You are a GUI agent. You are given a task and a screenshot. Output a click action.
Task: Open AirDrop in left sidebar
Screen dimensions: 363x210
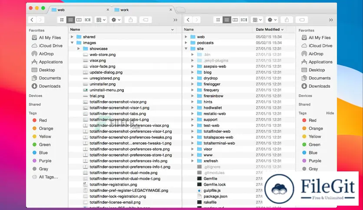point(43,54)
